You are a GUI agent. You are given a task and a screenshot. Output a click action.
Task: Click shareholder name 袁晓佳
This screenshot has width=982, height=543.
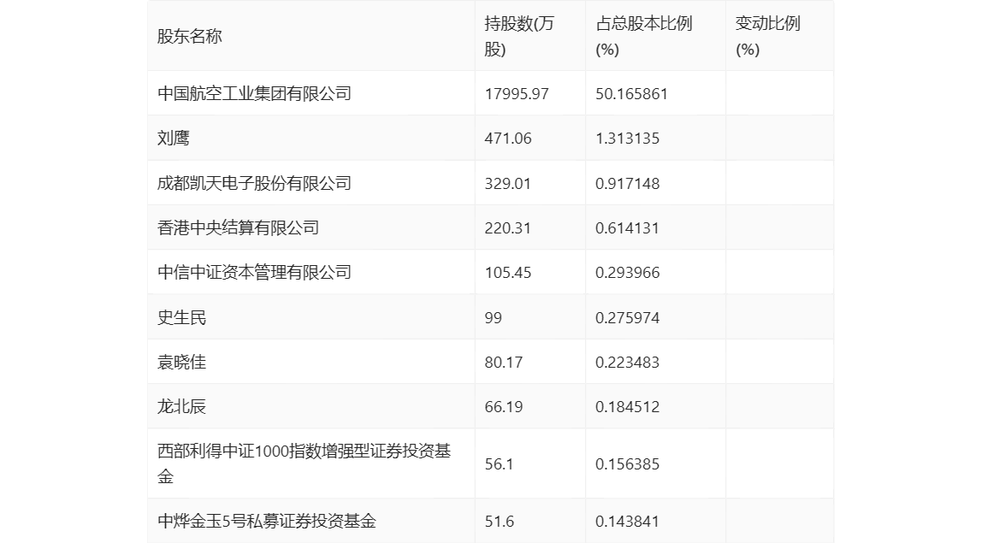click(x=181, y=362)
